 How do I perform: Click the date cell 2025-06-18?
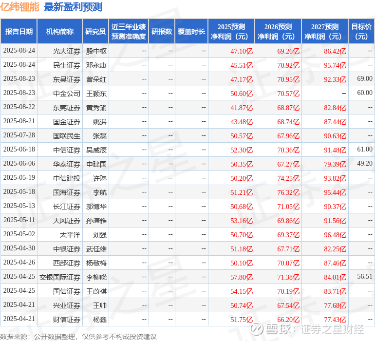pos(19,150)
